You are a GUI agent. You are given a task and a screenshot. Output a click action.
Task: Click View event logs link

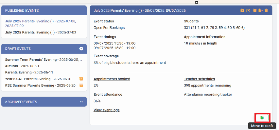click(x=106, y=110)
